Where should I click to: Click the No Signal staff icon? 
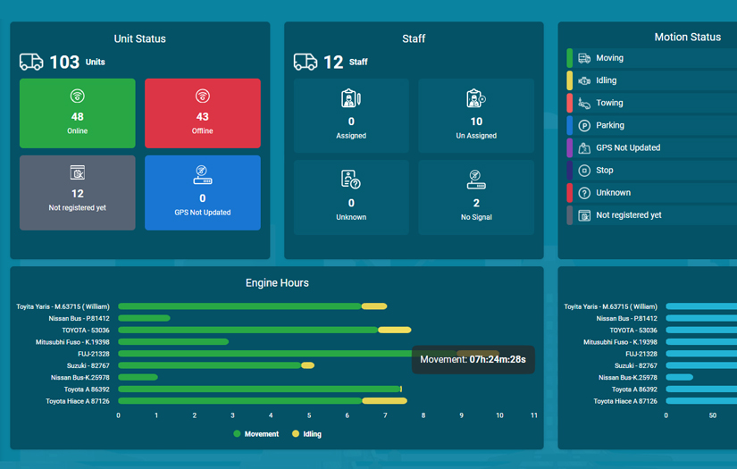pos(475,180)
